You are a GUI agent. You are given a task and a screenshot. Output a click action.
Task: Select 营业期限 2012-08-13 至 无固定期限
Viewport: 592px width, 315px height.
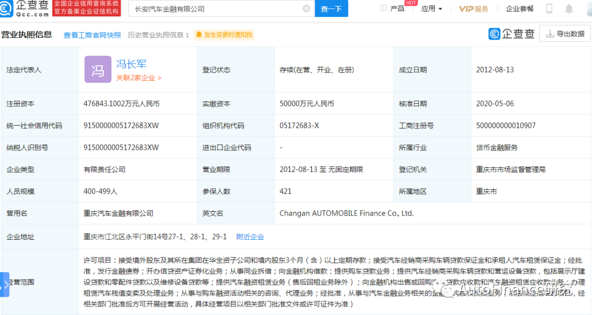point(321,170)
